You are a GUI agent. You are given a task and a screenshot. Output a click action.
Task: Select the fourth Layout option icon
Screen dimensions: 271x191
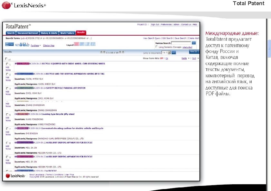(93, 44)
